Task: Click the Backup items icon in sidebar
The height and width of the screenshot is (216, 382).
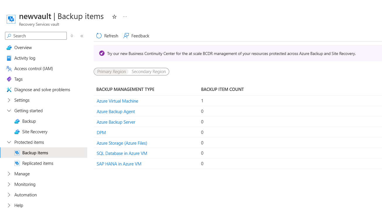Action: pyautogui.click(x=17, y=153)
